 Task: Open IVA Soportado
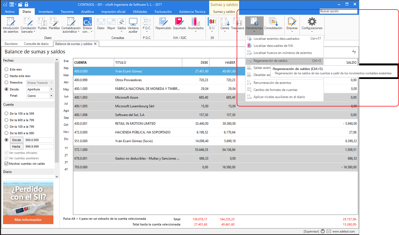pos(179,24)
